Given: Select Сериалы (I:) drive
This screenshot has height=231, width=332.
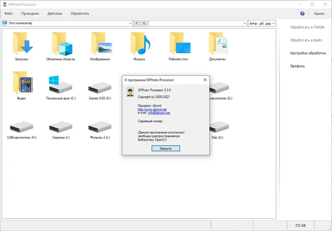Looking at the screenshot, I should (x=61, y=129).
